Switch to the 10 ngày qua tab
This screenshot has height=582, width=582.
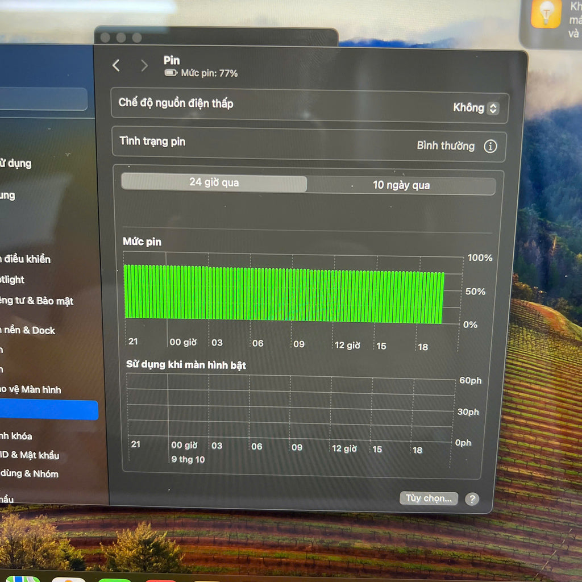pyautogui.click(x=401, y=185)
